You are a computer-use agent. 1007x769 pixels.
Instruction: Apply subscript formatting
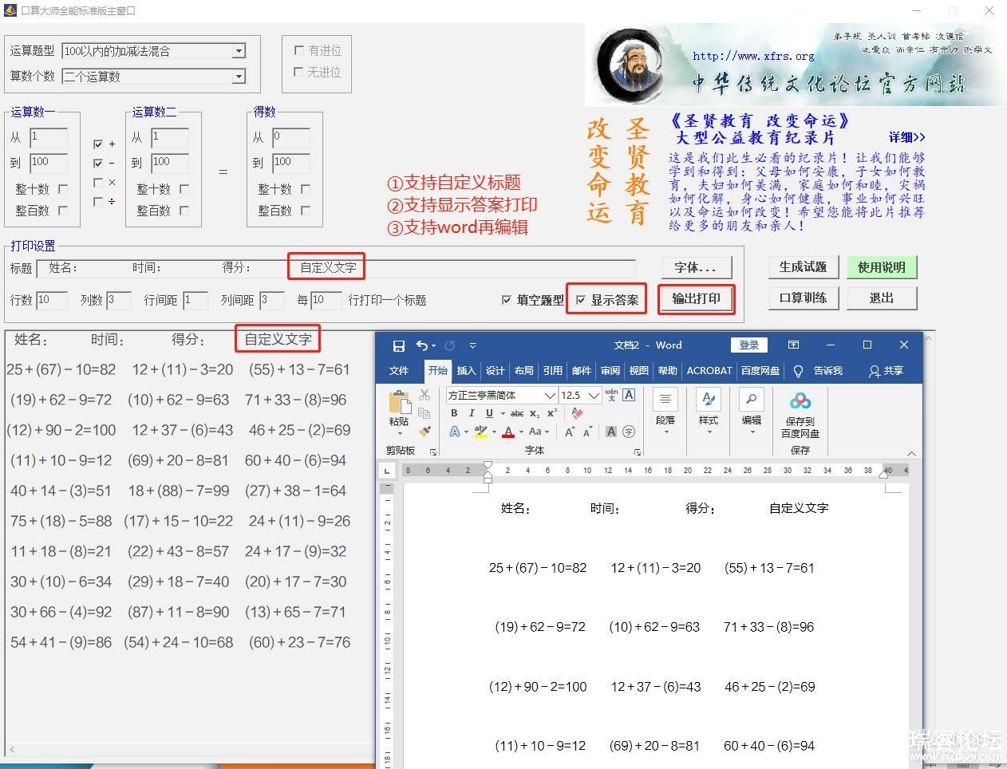tap(535, 413)
